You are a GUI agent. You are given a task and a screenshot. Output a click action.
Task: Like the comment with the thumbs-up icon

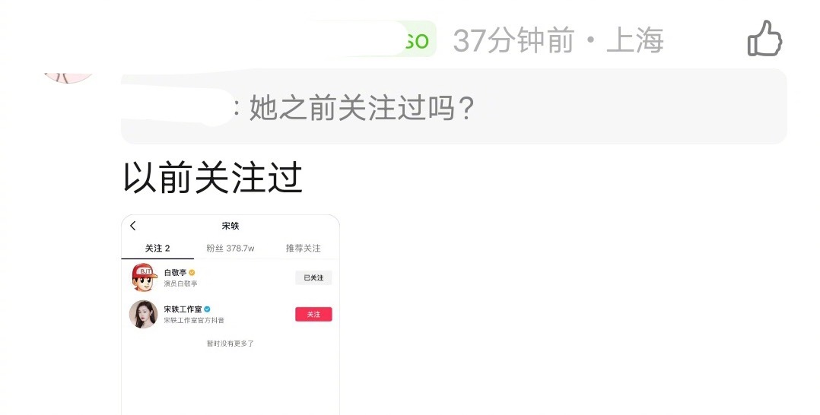(764, 38)
